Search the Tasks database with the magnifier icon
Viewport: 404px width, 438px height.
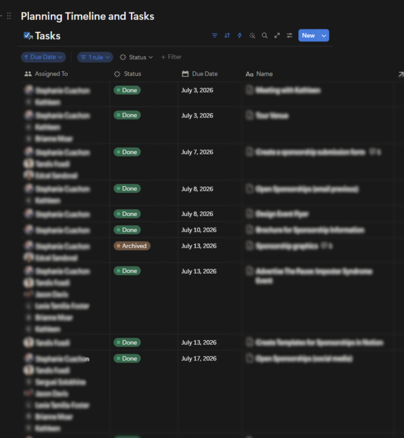[265, 35]
